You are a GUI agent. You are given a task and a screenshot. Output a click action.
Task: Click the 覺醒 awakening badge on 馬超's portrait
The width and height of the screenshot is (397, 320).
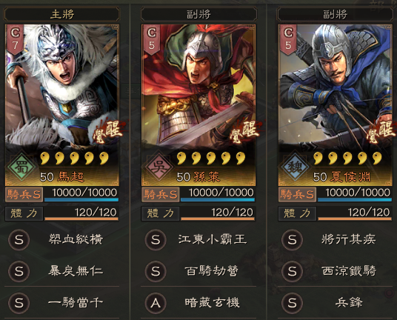pos(107,132)
